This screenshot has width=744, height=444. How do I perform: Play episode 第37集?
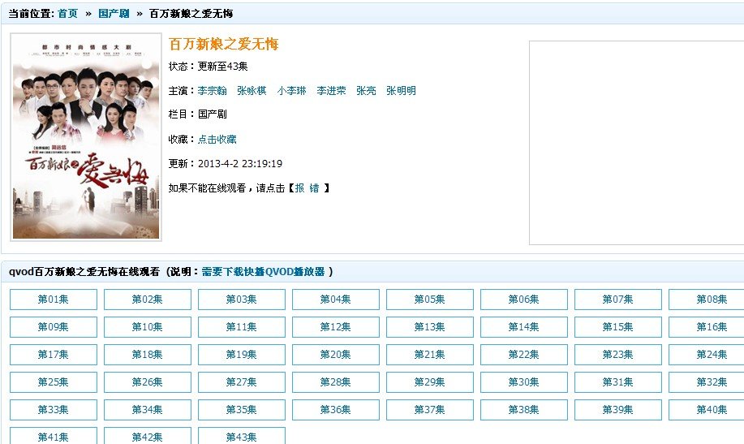(430, 410)
